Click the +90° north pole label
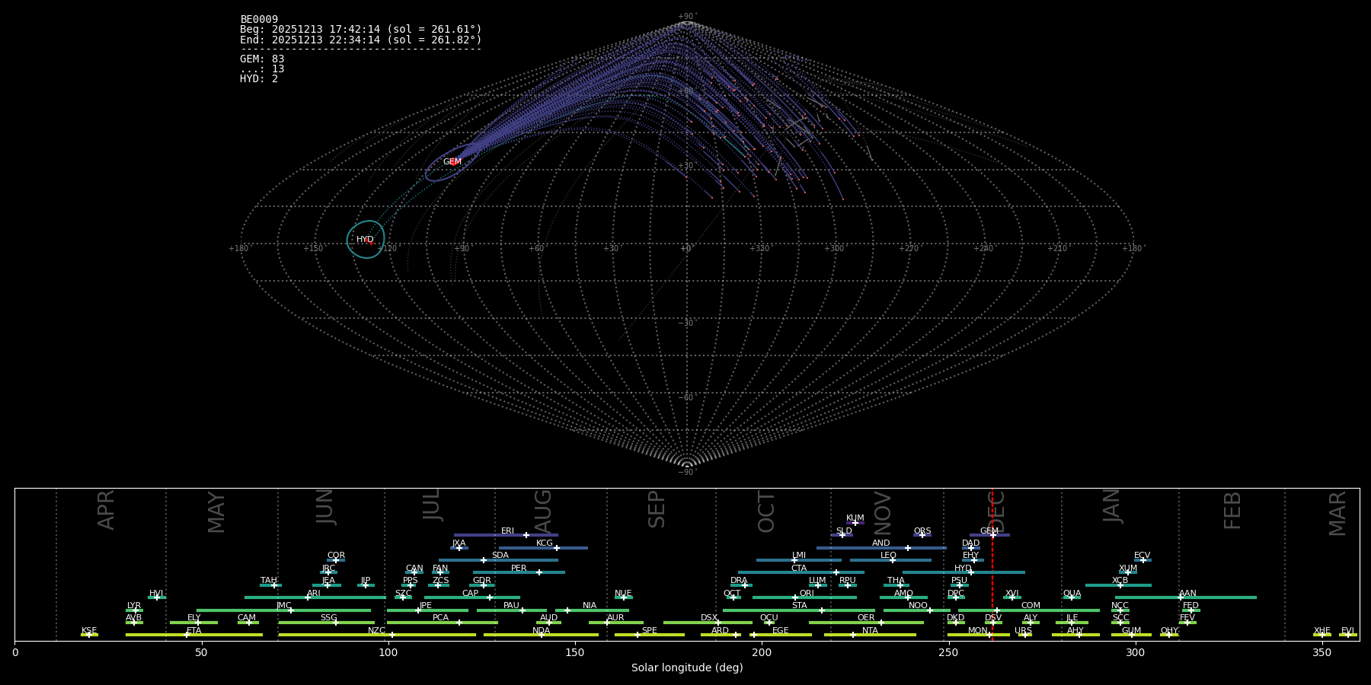 pyautogui.click(x=687, y=16)
